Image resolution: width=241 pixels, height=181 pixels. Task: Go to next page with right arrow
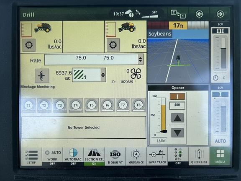click(220, 14)
